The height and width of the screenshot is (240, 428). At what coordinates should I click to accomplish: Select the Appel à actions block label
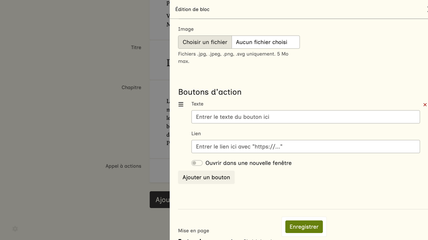point(123,166)
